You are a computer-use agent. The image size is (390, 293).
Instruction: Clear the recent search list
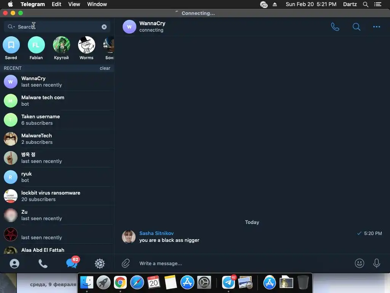click(x=105, y=68)
